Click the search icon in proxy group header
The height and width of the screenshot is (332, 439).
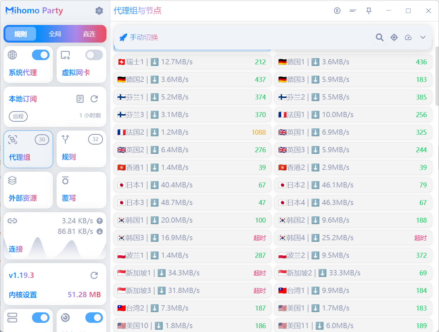pyautogui.click(x=380, y=37)
